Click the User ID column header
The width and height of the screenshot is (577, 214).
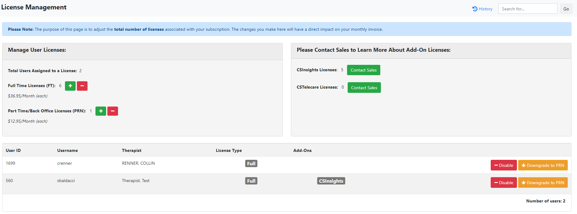coord(13,150)
